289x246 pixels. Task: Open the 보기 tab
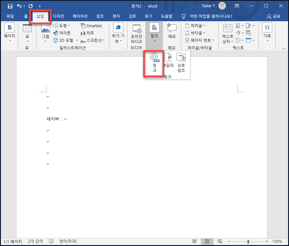[149, 16]
